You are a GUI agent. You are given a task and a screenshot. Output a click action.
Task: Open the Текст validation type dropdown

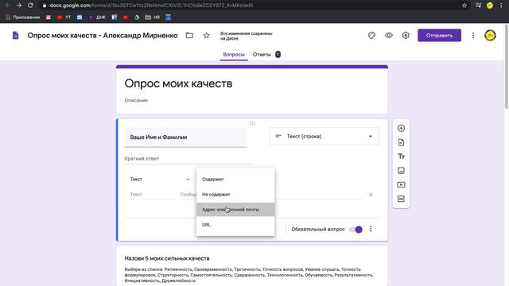point(160,179)
